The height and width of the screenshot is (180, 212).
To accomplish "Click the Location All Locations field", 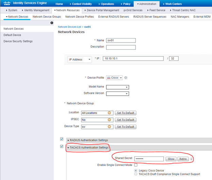I will click(x=97, y=113).
